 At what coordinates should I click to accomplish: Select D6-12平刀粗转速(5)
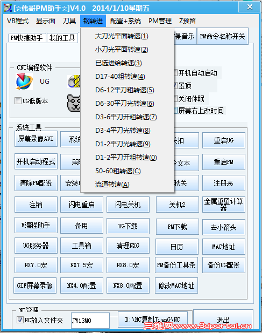tap(127, 90)
